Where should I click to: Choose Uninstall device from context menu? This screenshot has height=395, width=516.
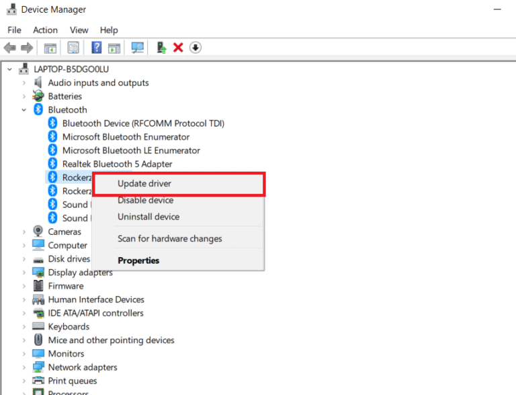179,217
